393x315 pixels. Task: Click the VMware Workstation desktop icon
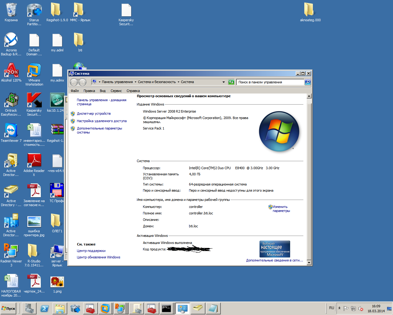tap(34, 74)
